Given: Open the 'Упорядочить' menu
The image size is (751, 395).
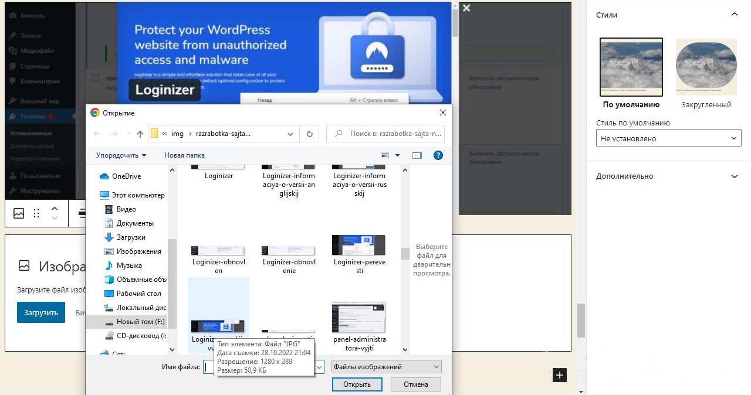Looking at the screenshot, I should click(121, 155).
